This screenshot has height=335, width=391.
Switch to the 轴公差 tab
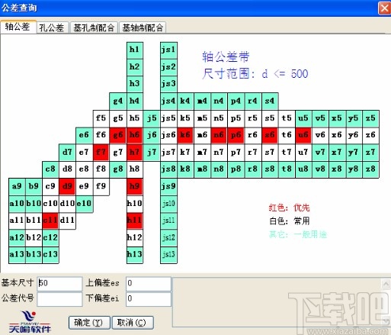coord(18,27)
